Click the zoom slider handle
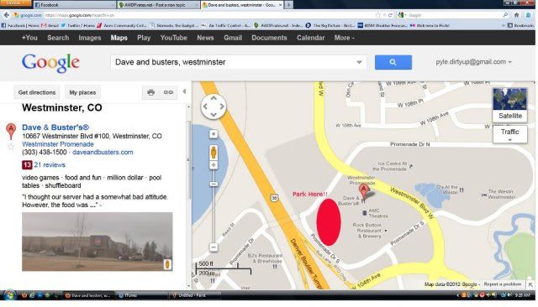This screenshot has width=538, height=307. [x=214, y=185]
